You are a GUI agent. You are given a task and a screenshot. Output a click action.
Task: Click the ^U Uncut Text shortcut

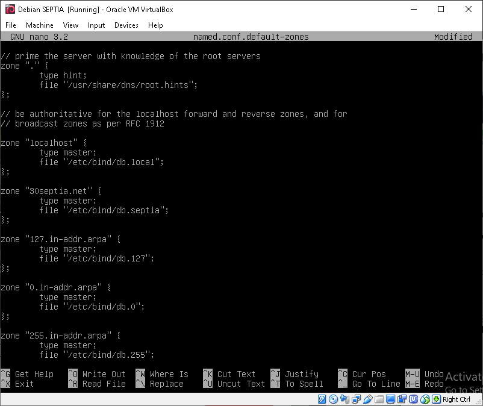click(x=234, y=384)
